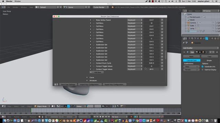Select the Camera object icon in outliner
220x123 pixels.
coord(188,23)
